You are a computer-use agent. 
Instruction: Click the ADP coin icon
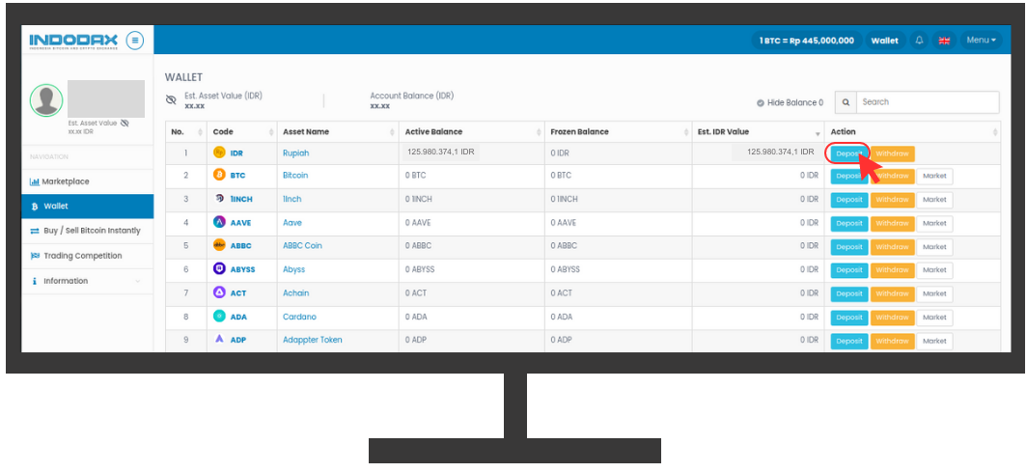pyautogui.click(x=219, y=340)
